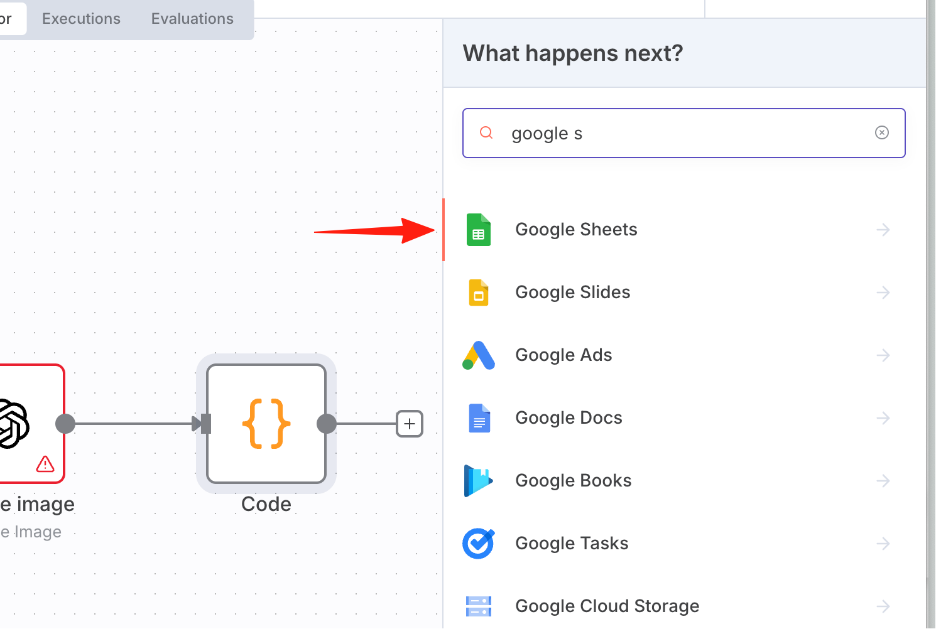Click the search magnifier icon
Image resolution: width=936 pixels, height=629 pixels.
point(486,132)
